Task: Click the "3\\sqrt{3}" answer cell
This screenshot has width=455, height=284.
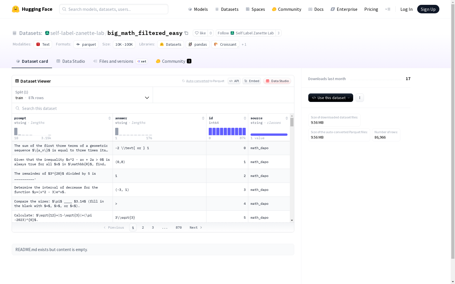Action: (x=160, y=218)
